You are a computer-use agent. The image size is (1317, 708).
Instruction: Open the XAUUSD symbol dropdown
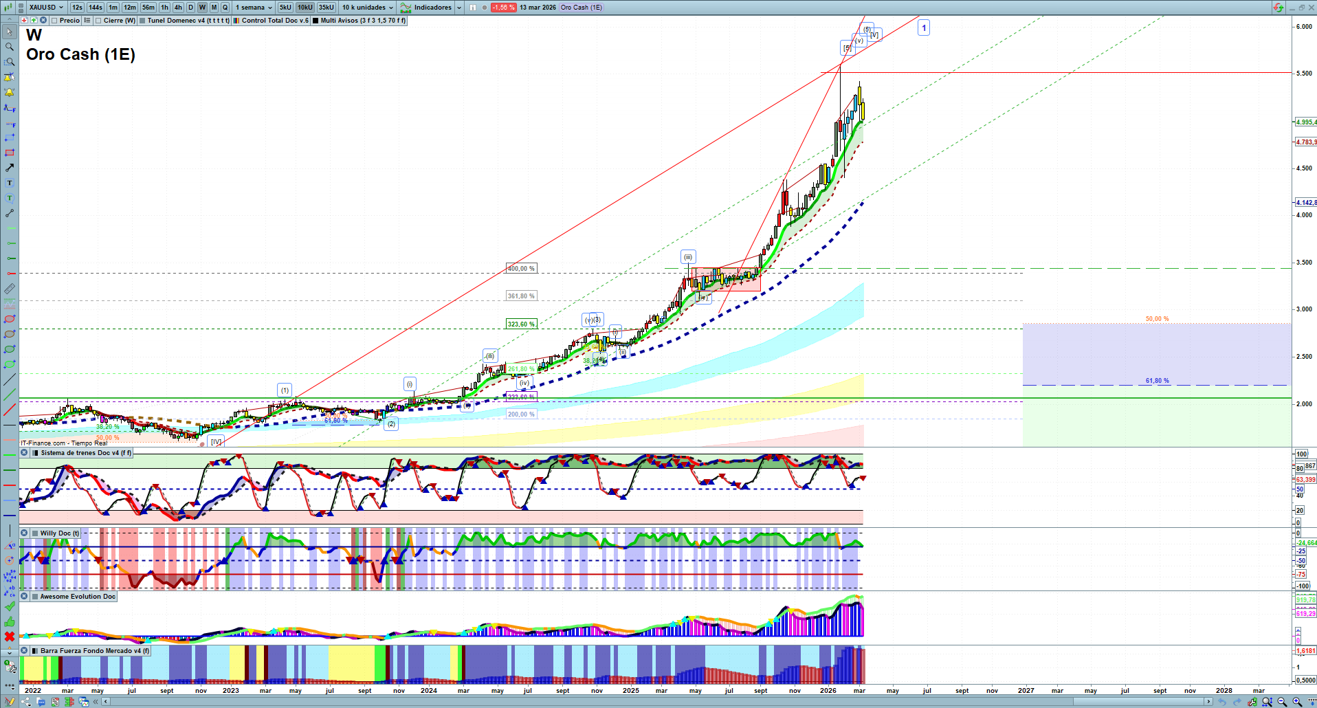pyautogui.click(x=47, y=8)
